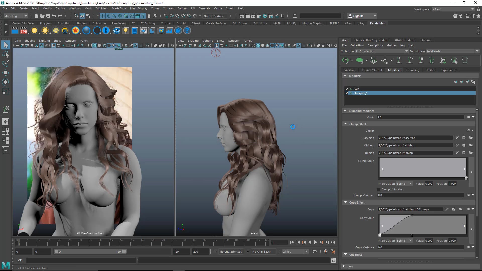Screen dimensions: 482x271
Task: Expand the Log section at the bottom
Action: tap(344, 266)
